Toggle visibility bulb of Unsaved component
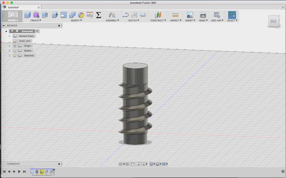Viewport: 286px width, 178px height. click(12, 31)
